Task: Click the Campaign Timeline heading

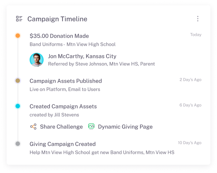Action: point(57,19)
